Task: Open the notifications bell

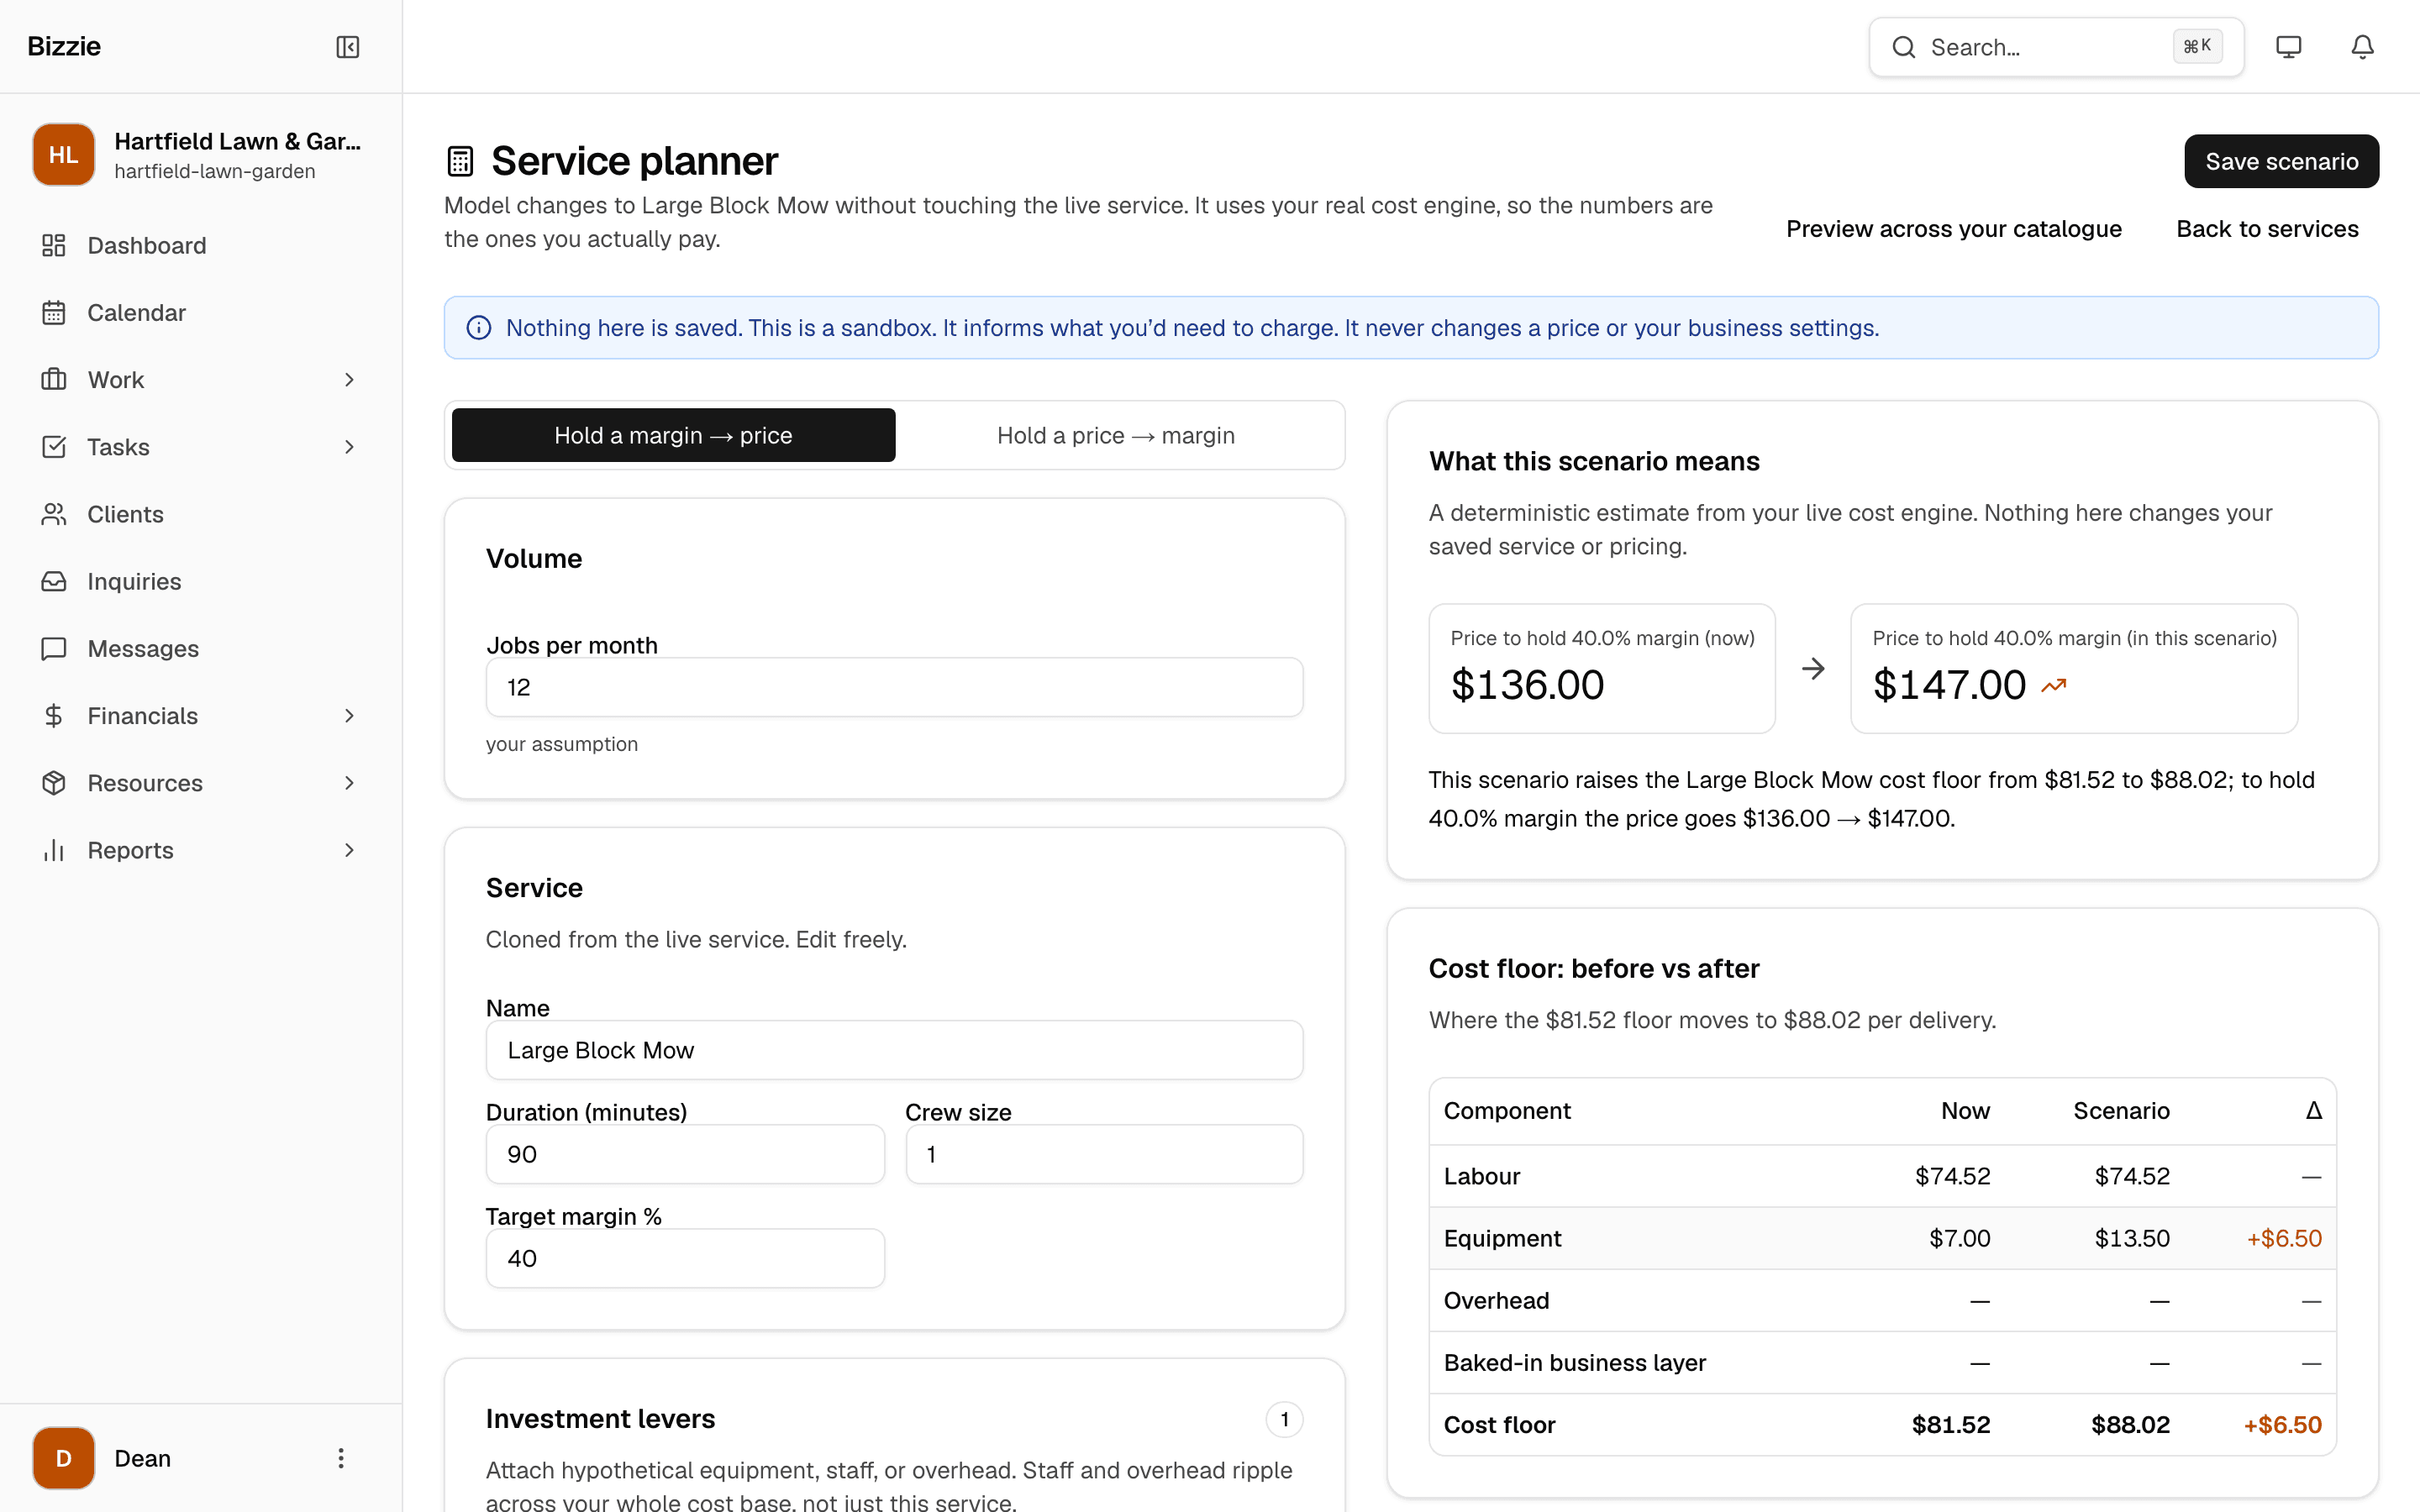Action: tap(2362, 47)
